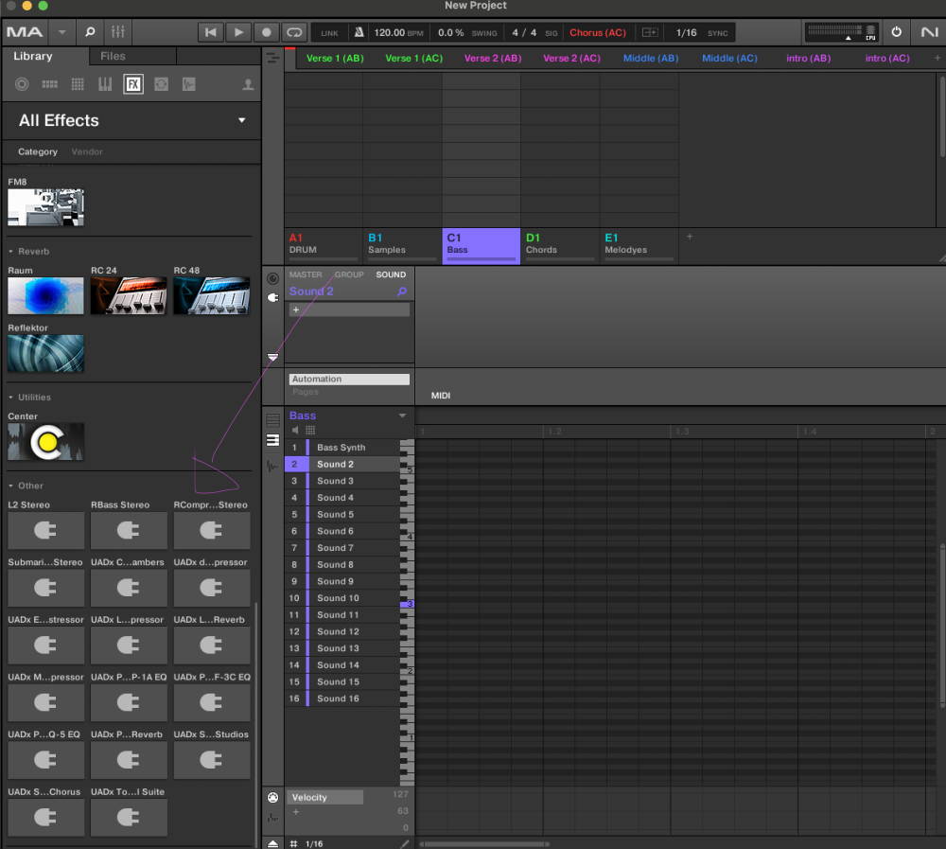Click the Play button in the transport
This screenshot has width=946, height=849.
238,32
